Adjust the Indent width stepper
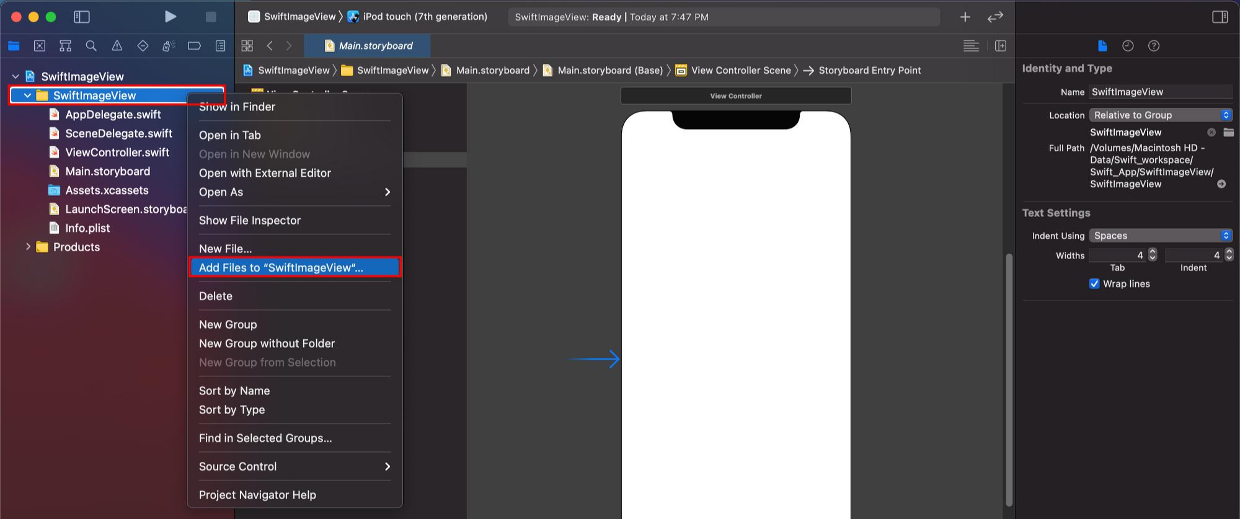The image size is (1240, 519). pyautogui.click(x=1229, y=255)
